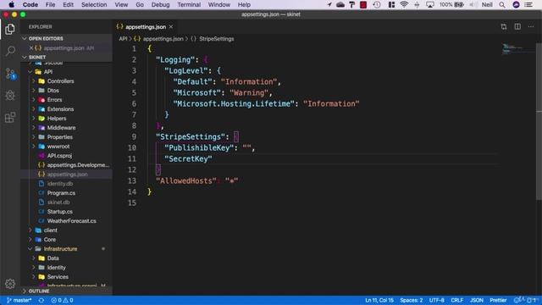Expand the Data folder under Infrastructure
The width and height of the screenshot is (542, 305).
coord(53,258)
